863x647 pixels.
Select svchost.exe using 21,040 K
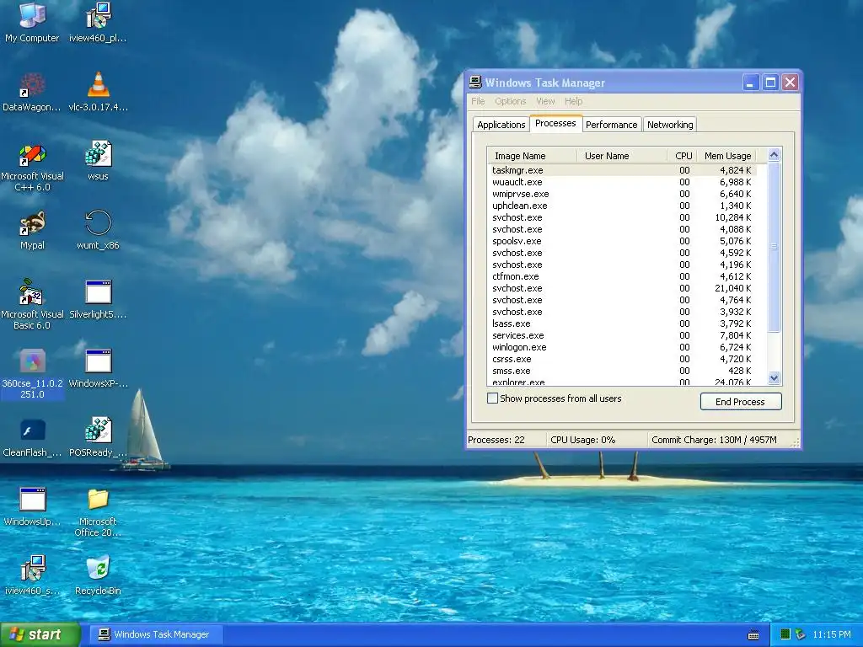622,288
